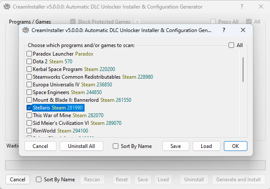Viewport: 270px width, 189px height.
Task: Enable Sort By Name in dialog
Action: pyautogui.click(x=116, y=146)
